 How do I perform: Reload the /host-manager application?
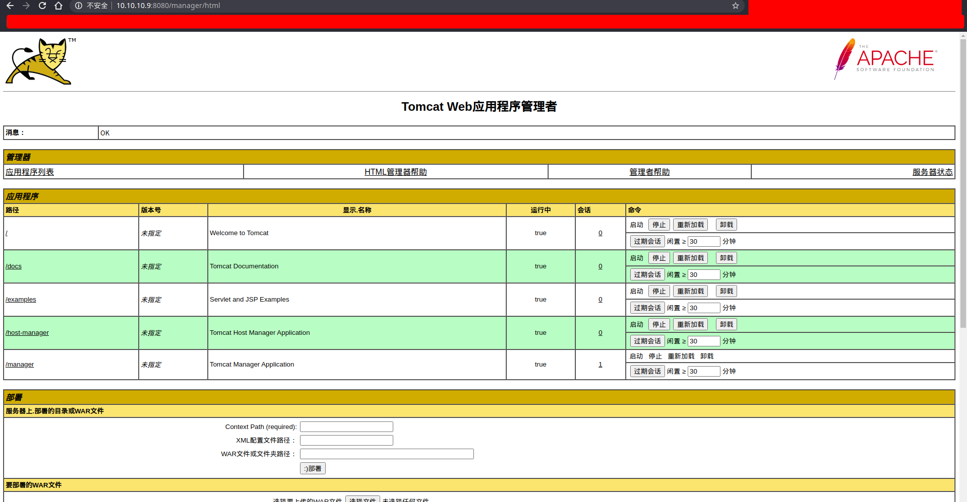(x=690, y=324)
